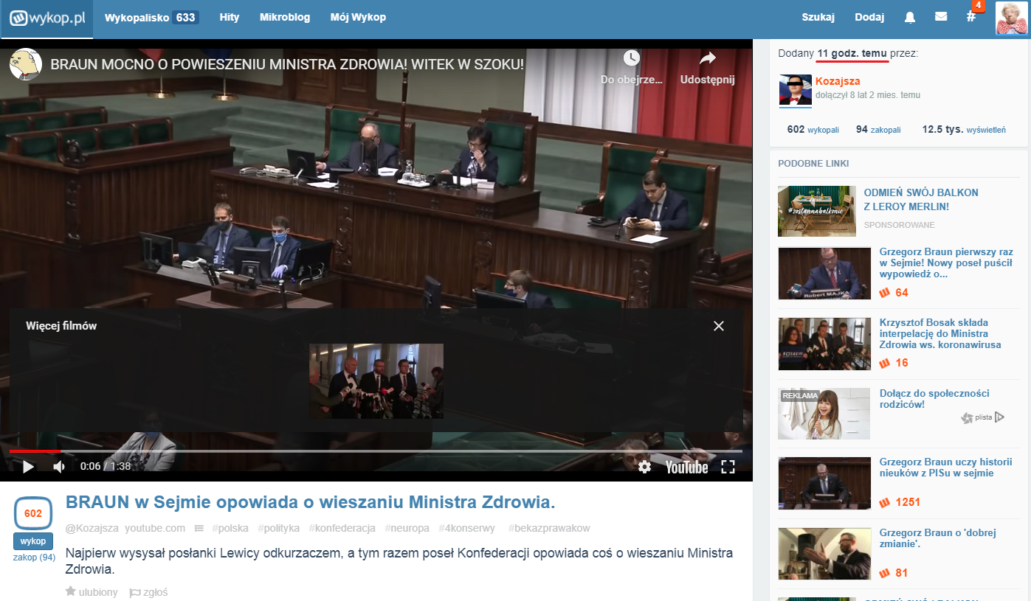Open Leroy Merlin sponsored link
This screenshot has height=601, width=1031.
click(921, 200)
